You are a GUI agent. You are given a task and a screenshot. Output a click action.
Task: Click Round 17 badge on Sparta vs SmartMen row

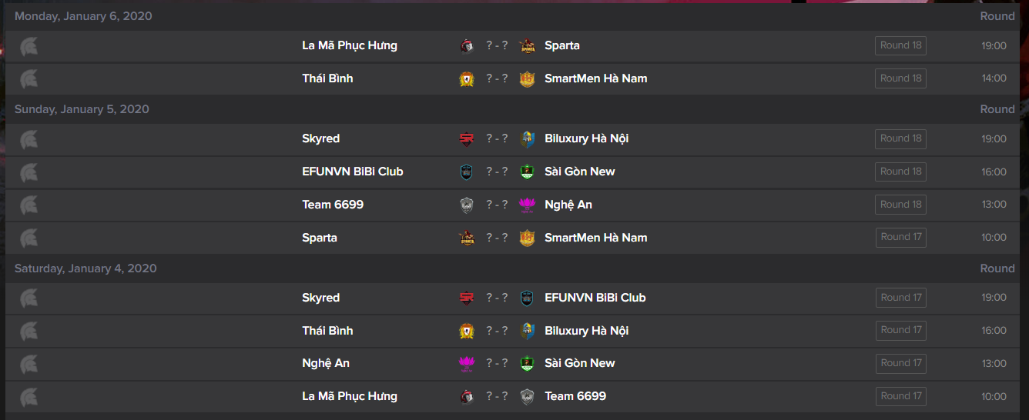(900, 237)
